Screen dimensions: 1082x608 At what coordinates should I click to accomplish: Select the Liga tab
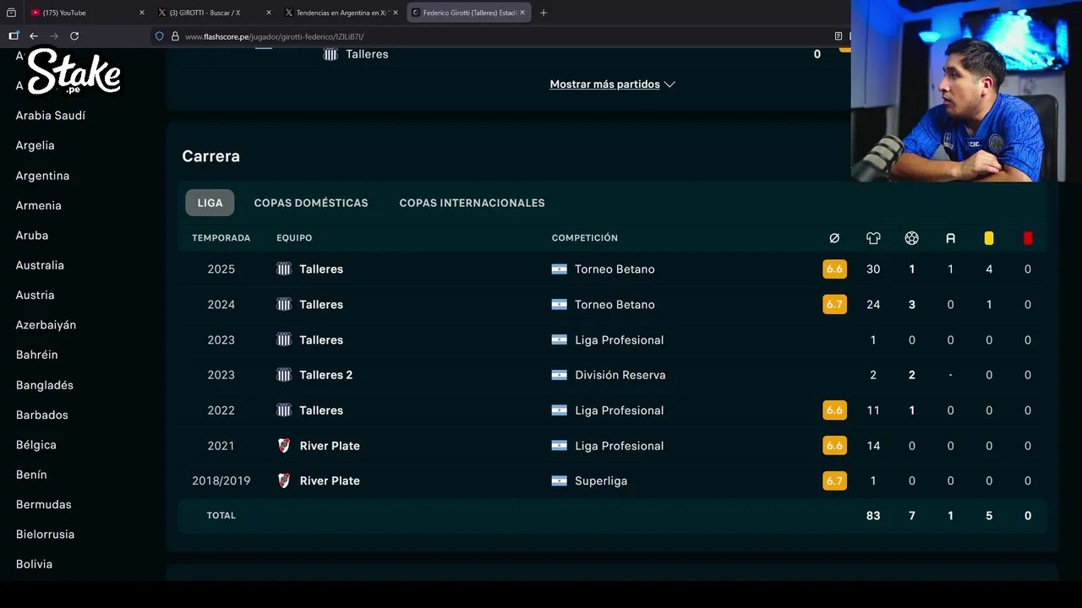(x=210, y=203)
